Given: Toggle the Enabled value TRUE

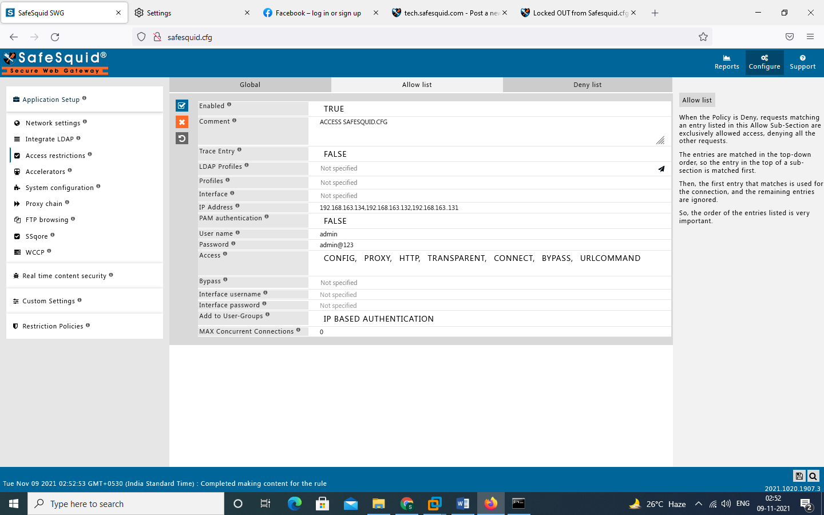Looking at the screenshot, I should click(x=334, y=109).
